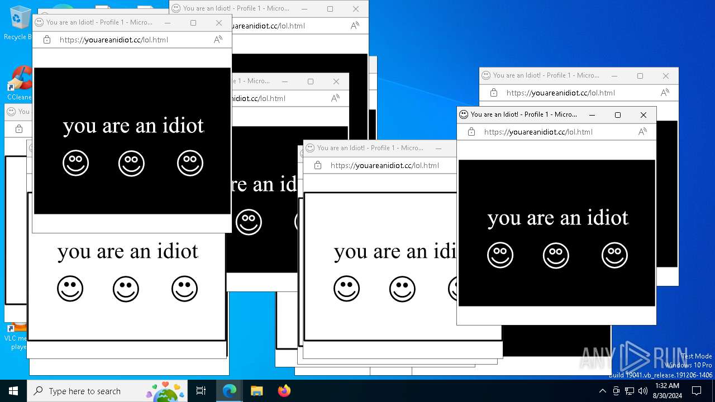
Task: Click the middle smiley in front right black window
Action: pyautogui.click(x=556, y=255)
